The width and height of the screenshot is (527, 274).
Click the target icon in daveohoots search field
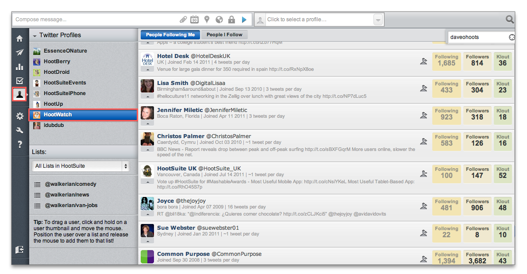coord(512,37)
